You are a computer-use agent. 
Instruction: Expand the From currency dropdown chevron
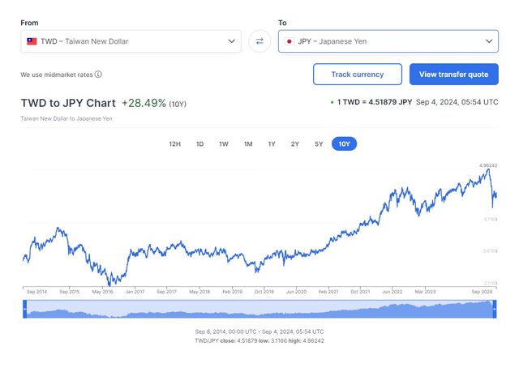[x=231, y=41]
